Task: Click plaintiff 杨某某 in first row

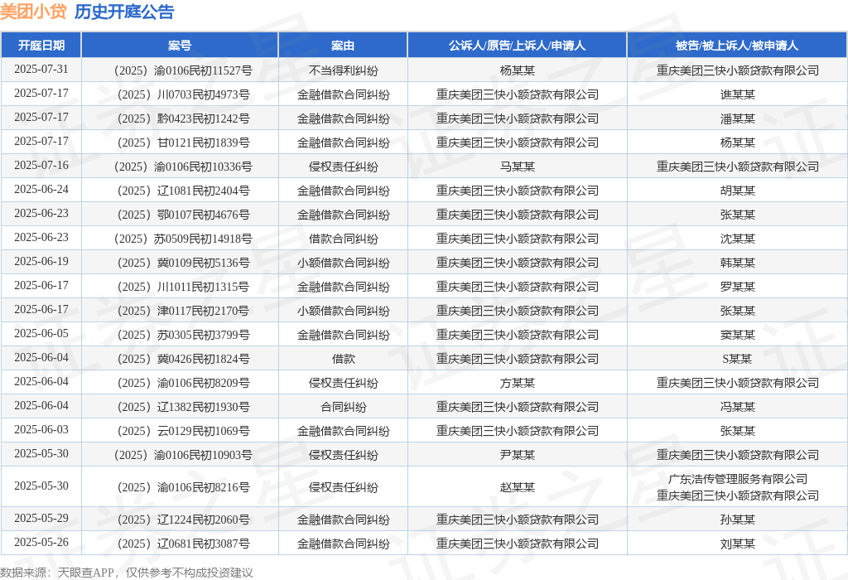Action: tap(517, 70)
